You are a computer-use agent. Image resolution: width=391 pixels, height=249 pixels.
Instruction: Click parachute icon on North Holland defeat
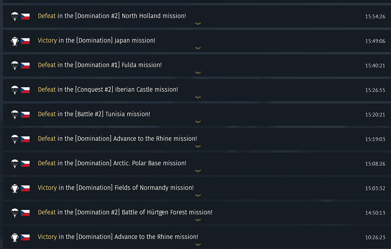[15, 16]
